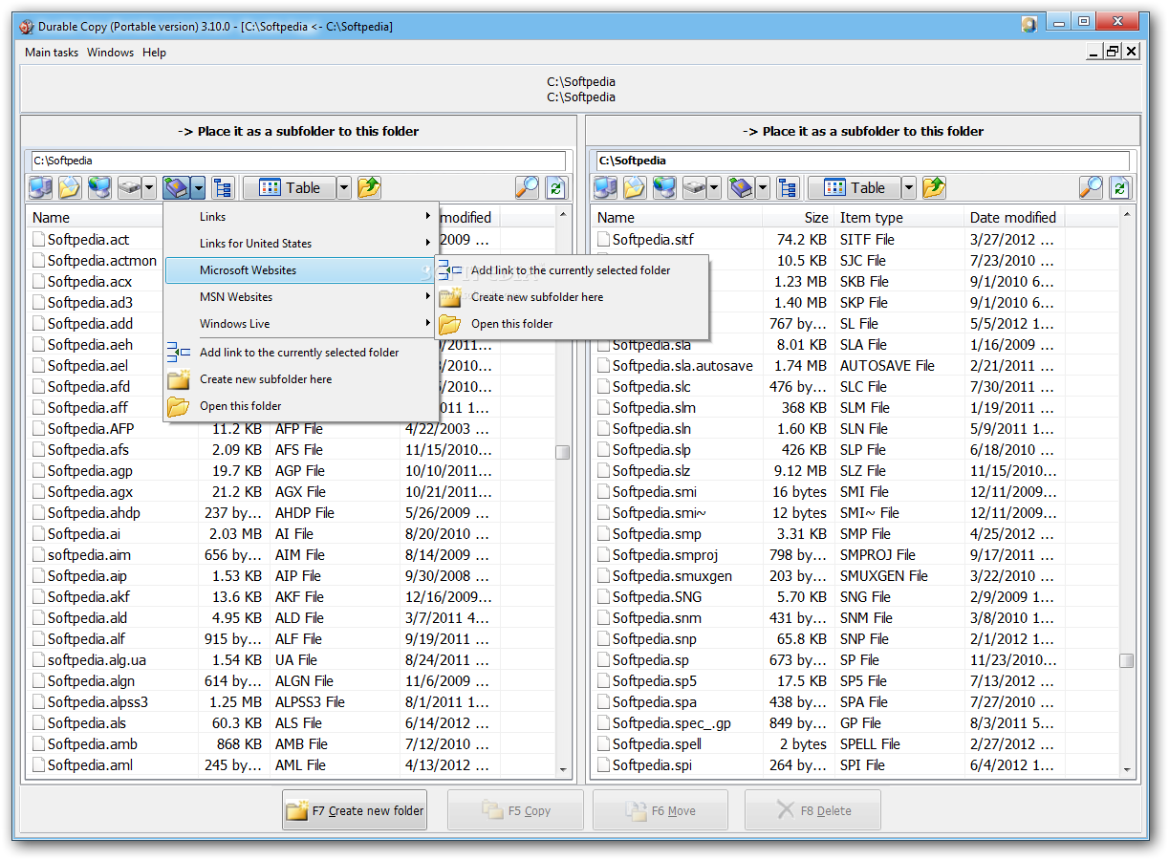Open the Help menu

click(154, 53)
